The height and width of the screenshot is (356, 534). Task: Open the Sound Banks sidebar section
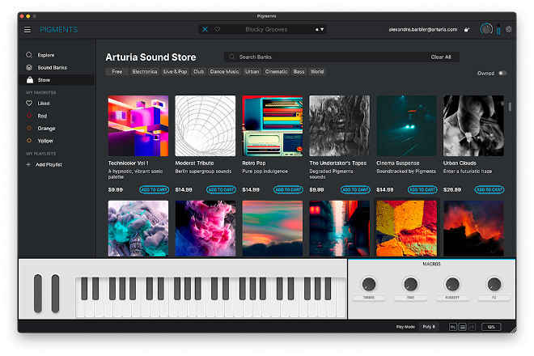(57, 67)
